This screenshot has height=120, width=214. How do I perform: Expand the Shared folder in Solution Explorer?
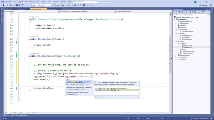point(178,49)
